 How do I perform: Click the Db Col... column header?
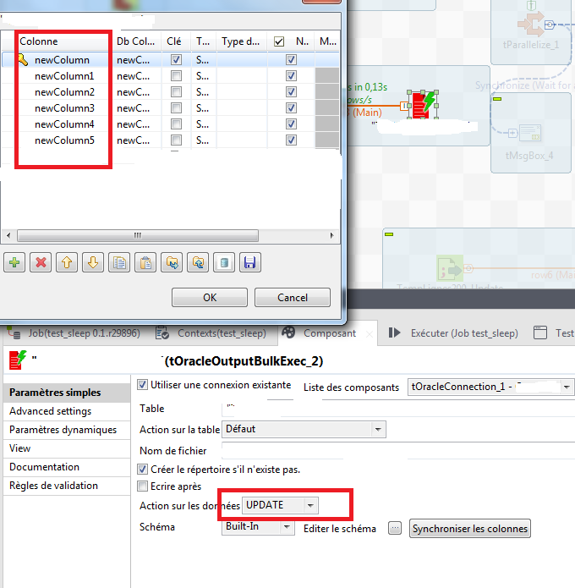point(135,41)
